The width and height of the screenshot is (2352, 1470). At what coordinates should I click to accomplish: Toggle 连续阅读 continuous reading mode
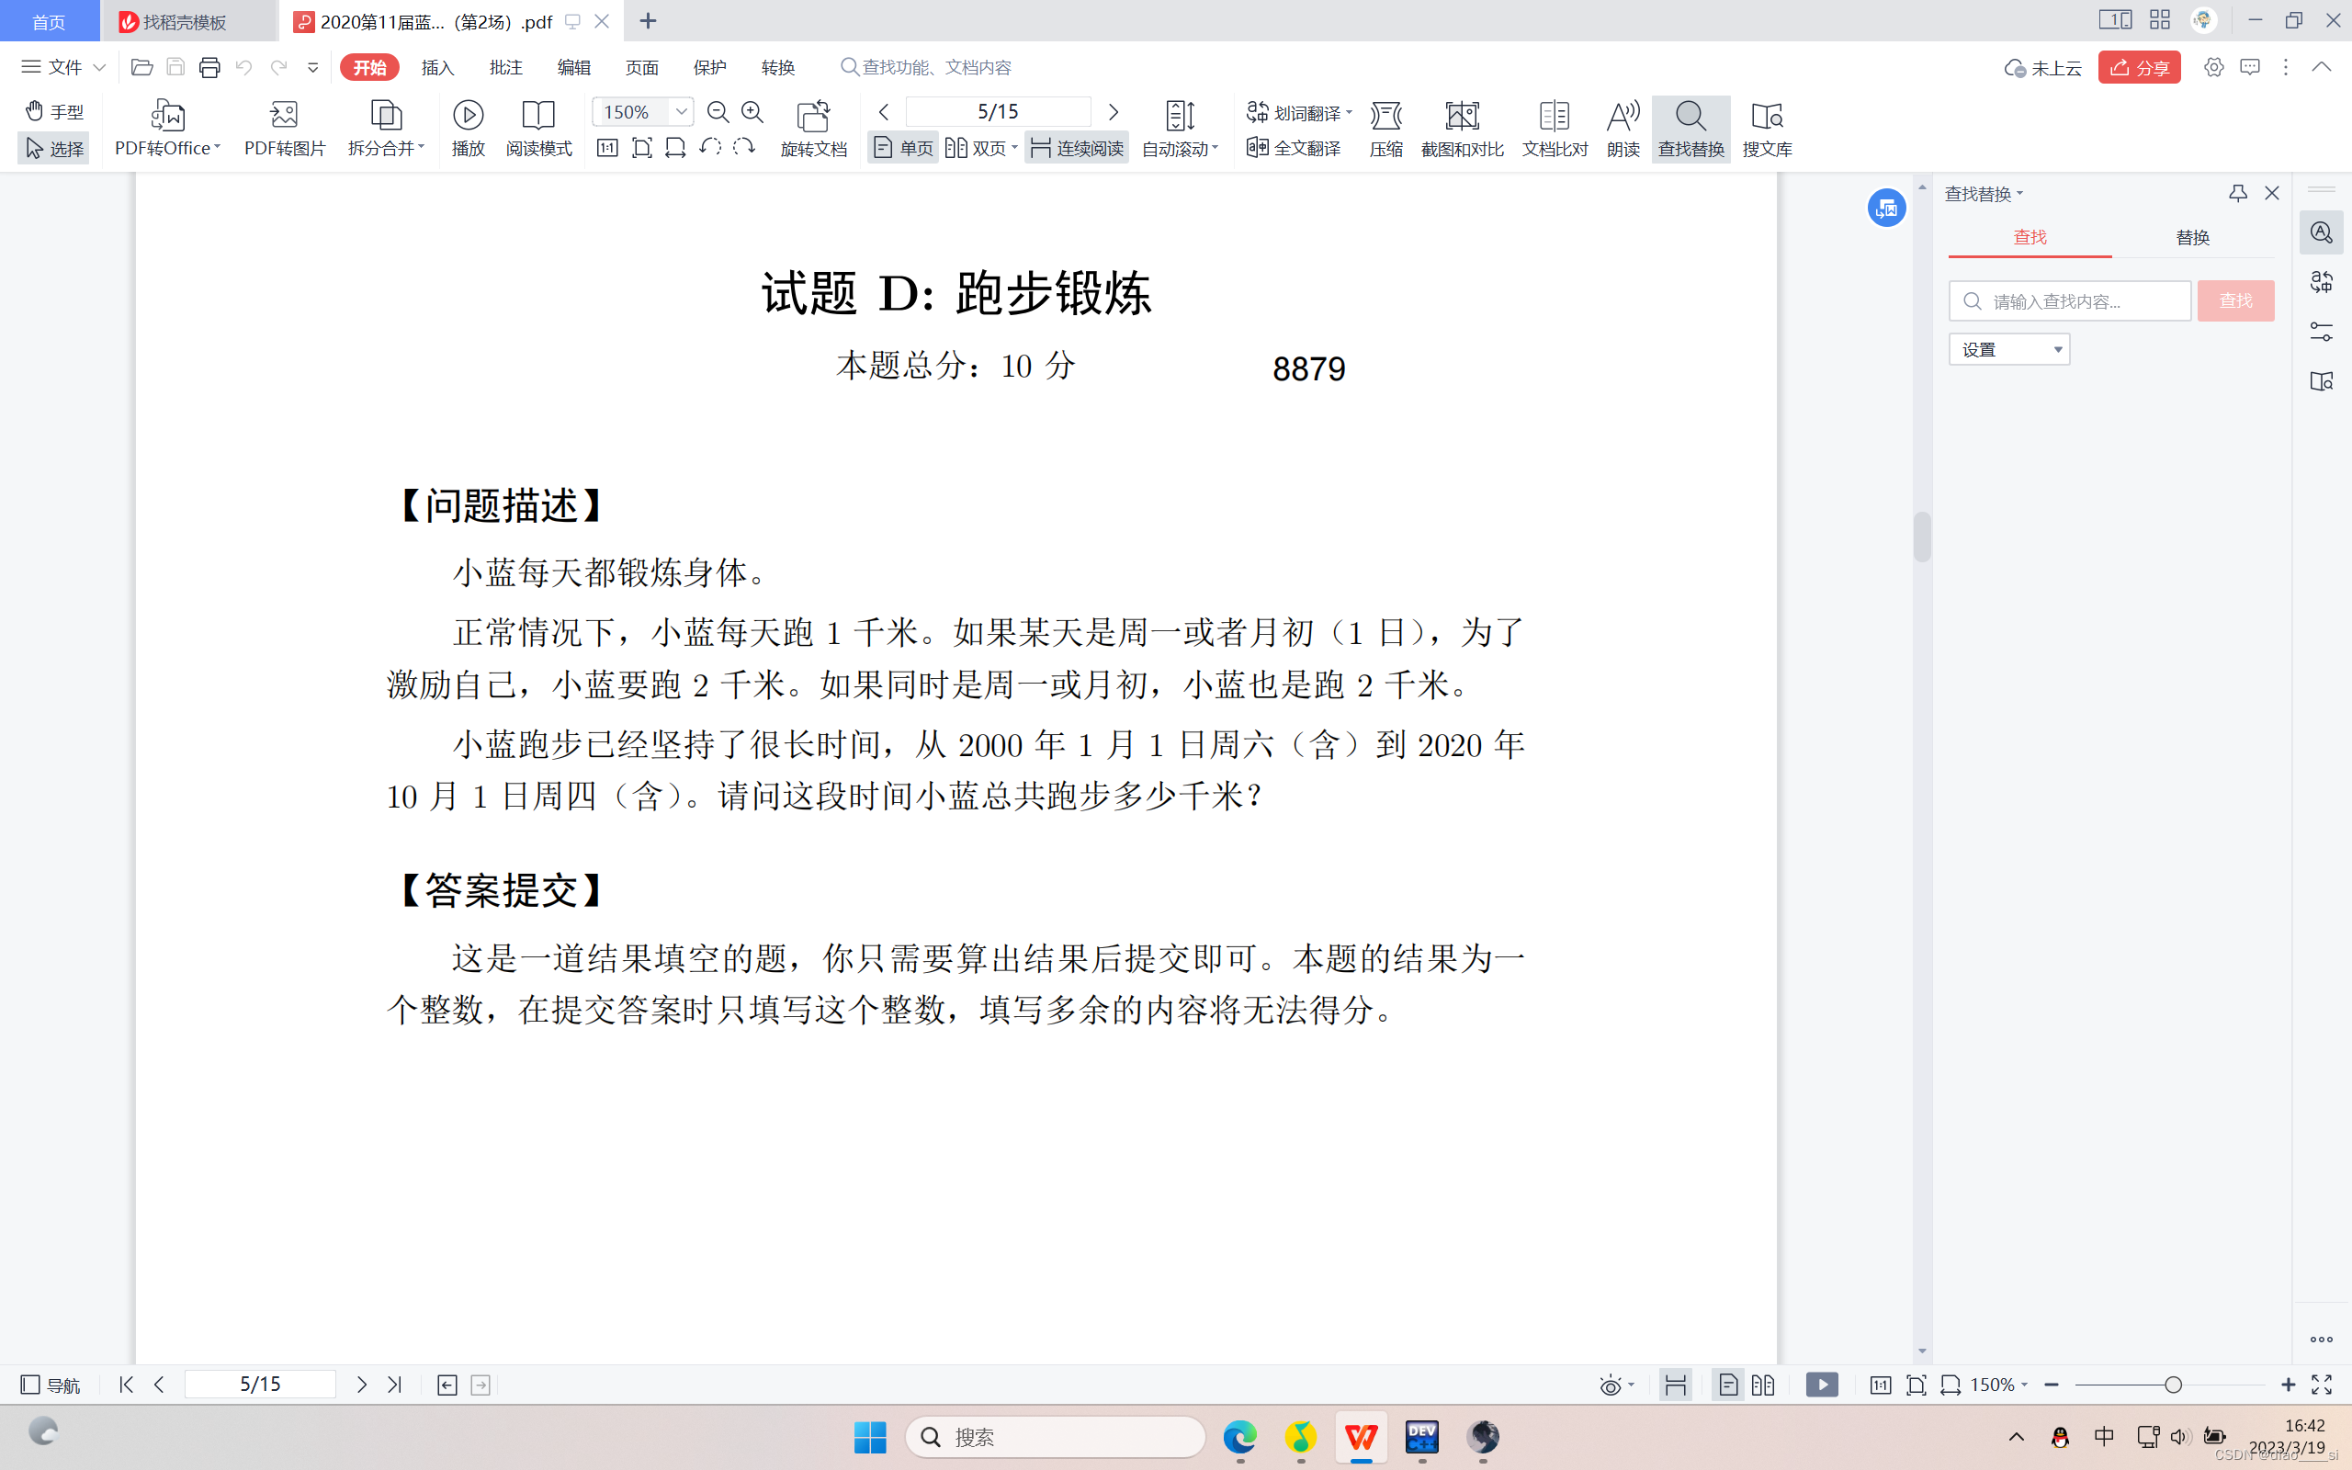[x=1077, y=148]
